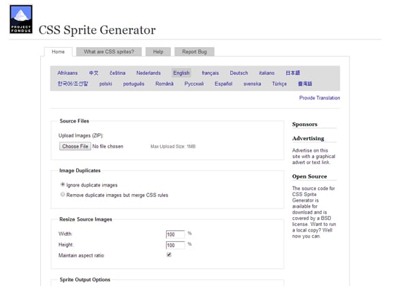Image resolution: width=395 pixels, height=286 pixels.
Task: Click the Resize Source Images heading
Action: coord(86,219)
